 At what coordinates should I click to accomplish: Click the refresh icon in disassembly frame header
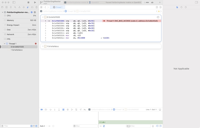click(x=158, y=17)
